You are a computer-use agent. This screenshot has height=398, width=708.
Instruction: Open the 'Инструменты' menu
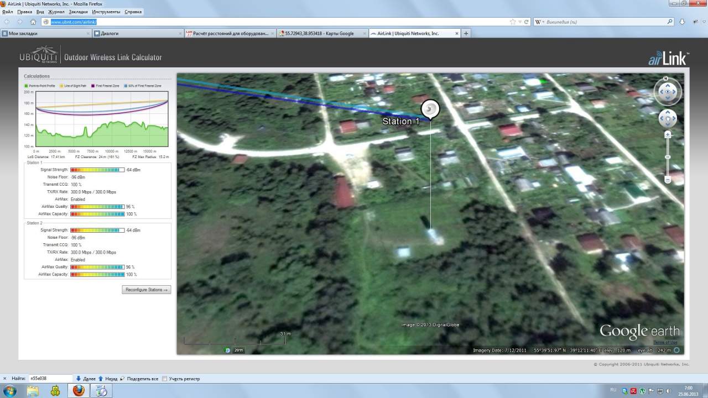pos(106,12)
